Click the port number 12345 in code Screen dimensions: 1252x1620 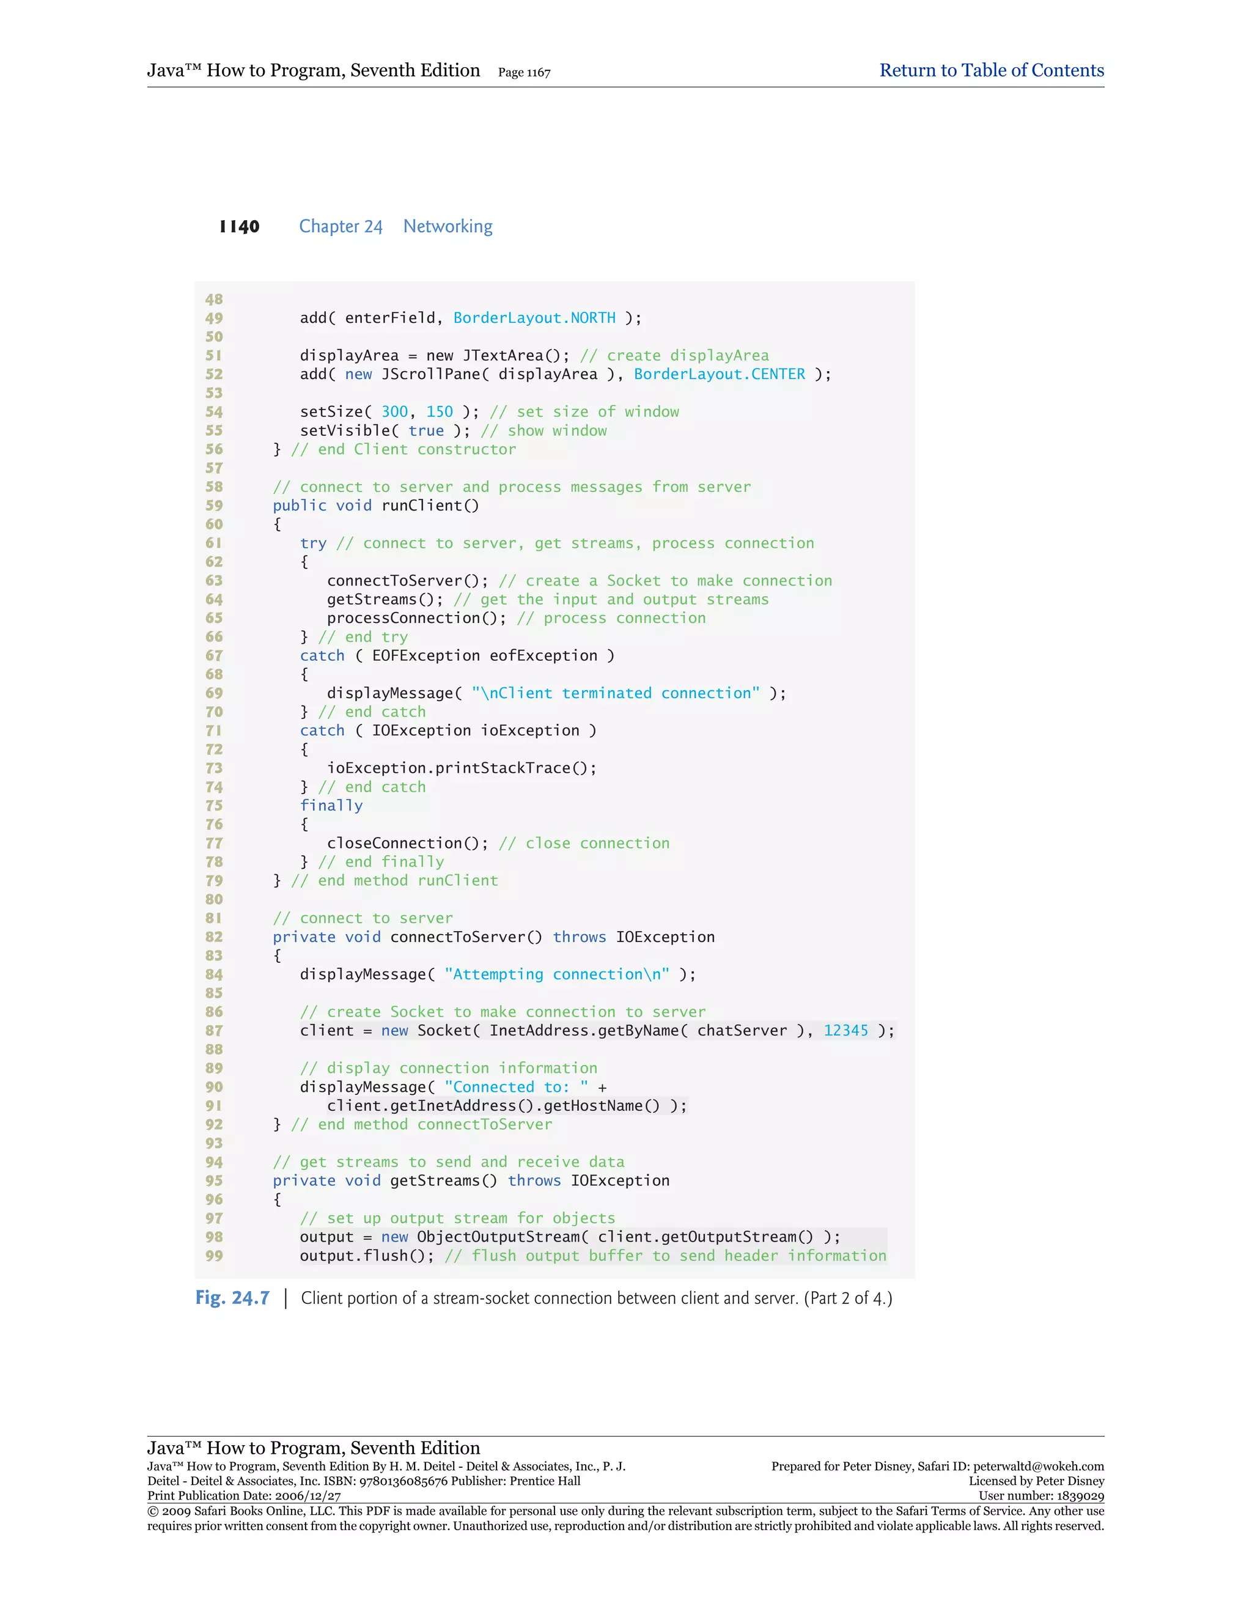tap(845, 1030)
